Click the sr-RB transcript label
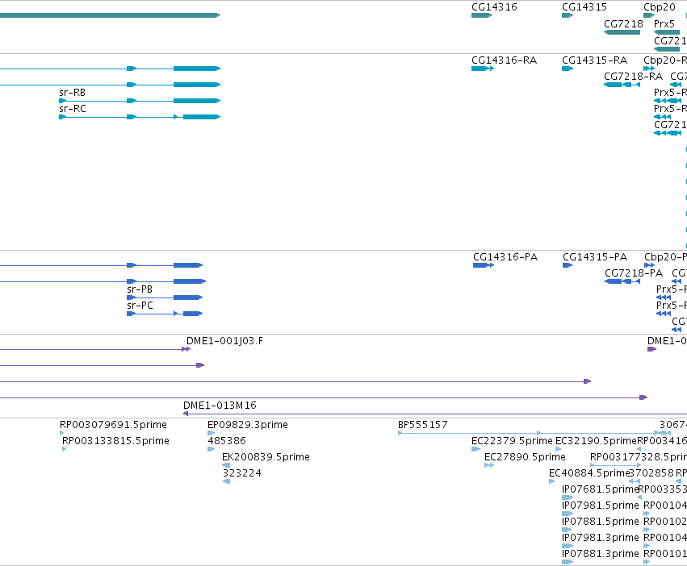Viewport: 687px width, 566px height. coord(73,93)
